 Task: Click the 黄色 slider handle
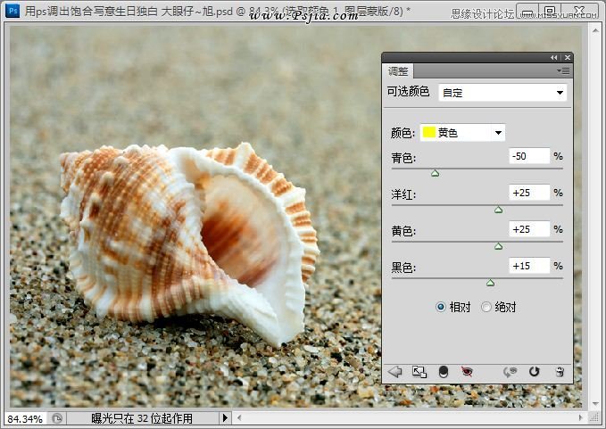coord(499,246)
